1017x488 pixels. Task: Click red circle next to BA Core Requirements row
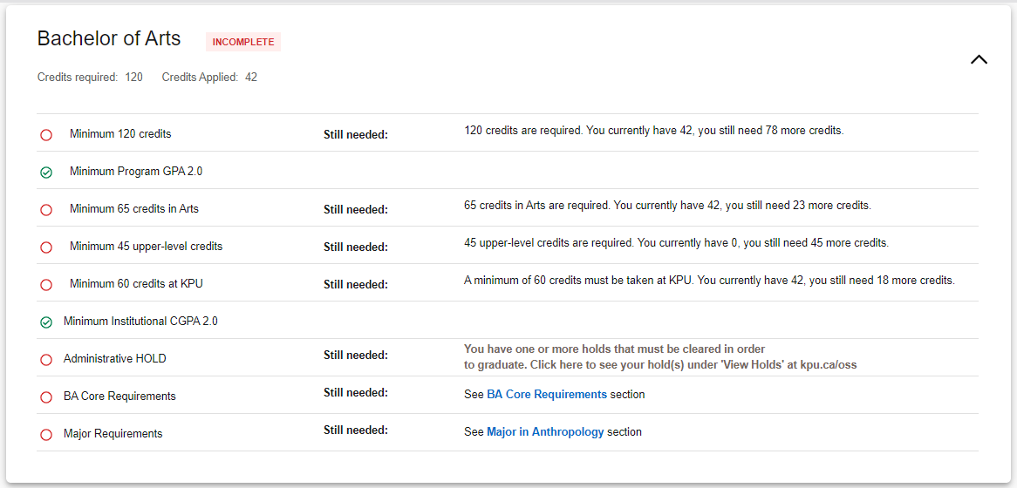click(x=46, y=397)
